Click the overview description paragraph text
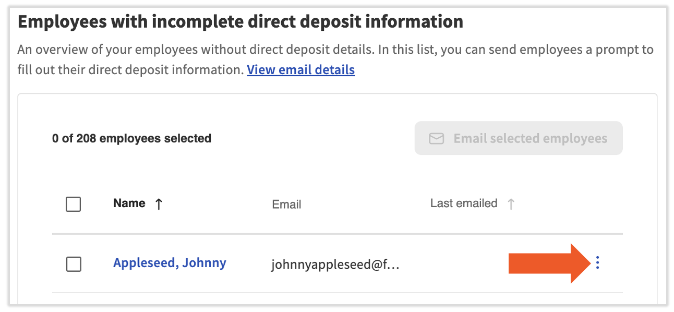The width and height of the screenshot is (674, 312). pos(334,51)
